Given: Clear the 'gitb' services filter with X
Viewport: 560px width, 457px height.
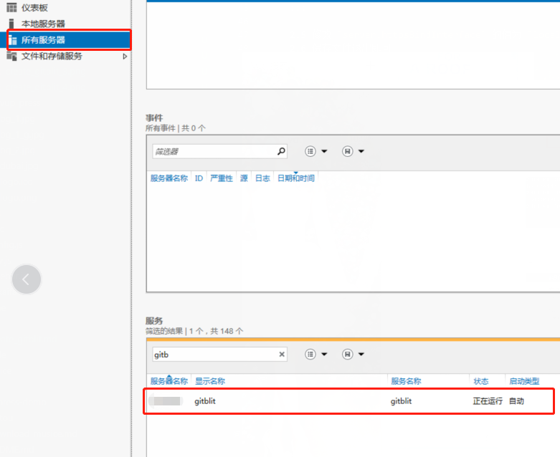Looking at the screenshot, I should pyautogui.click(x=282, y=354).
